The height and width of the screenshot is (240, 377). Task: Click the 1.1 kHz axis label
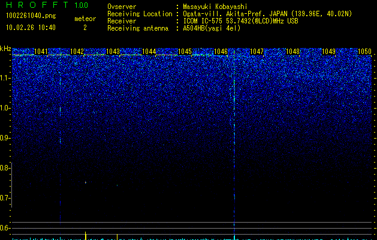(x=5, y=78)
